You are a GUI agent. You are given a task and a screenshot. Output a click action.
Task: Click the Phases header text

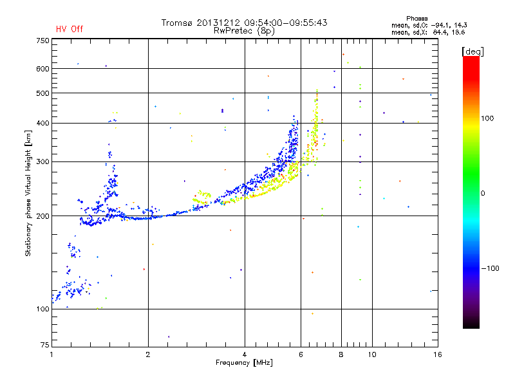pyautogui.click(x=417, y=19)
